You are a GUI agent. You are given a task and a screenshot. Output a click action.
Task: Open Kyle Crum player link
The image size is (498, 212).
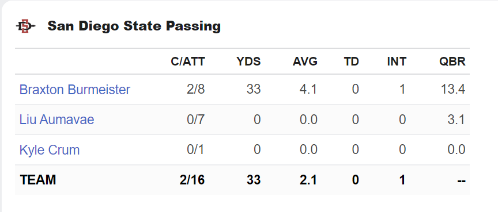pos(50,150)
